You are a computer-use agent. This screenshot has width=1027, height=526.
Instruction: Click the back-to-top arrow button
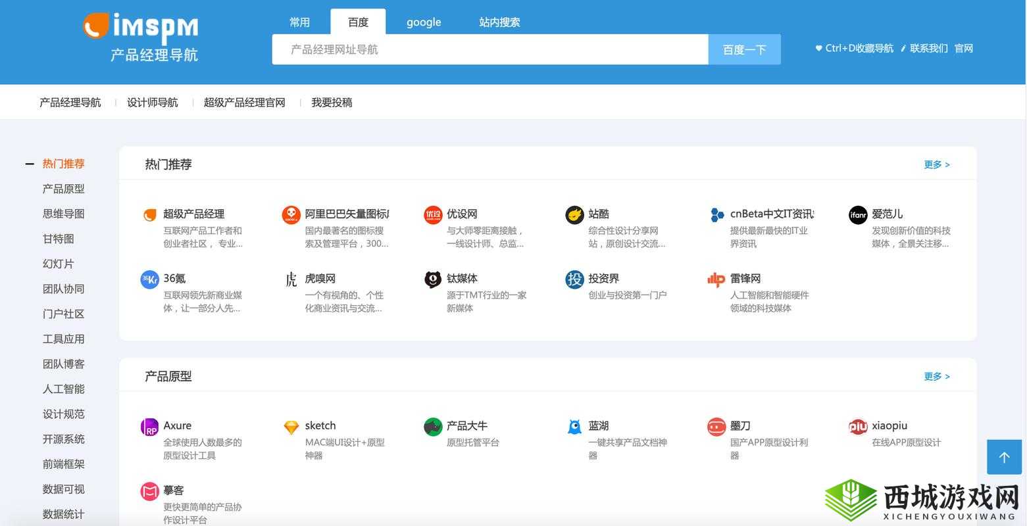pyautogui.click(x=1003, y=456)
